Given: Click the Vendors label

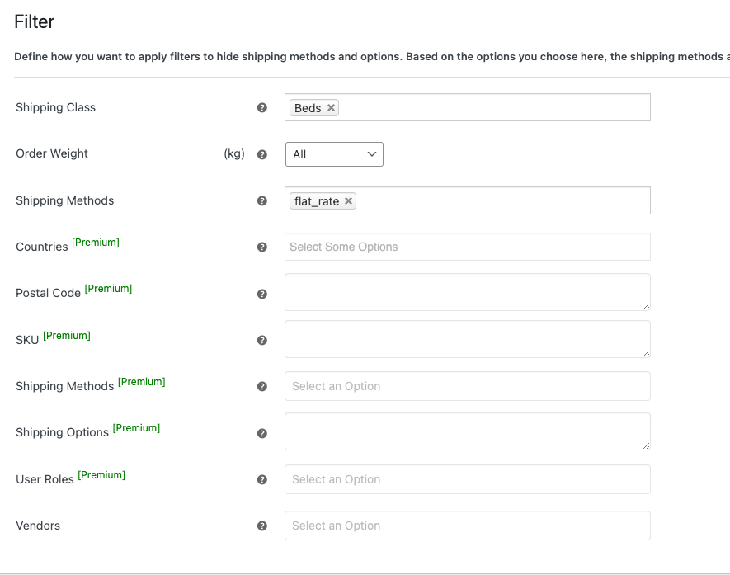Looking at the screenshot, I should (x=38, y=526).
